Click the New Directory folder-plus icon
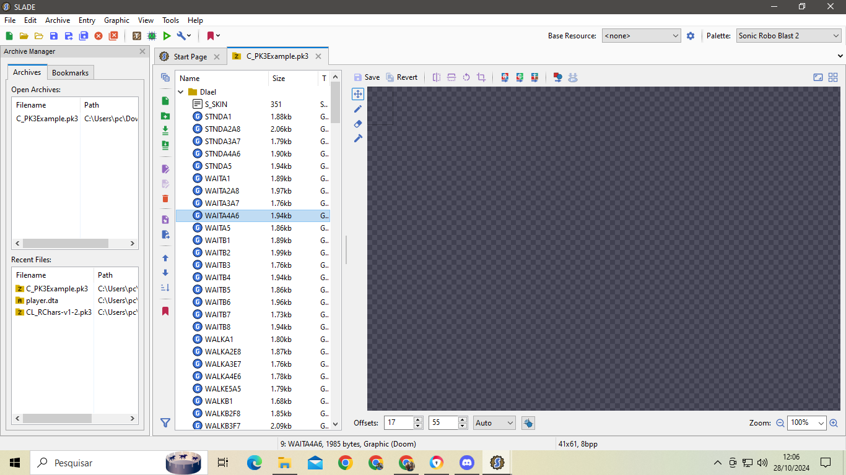The image size is (846, 475). [x=165, y=116]
